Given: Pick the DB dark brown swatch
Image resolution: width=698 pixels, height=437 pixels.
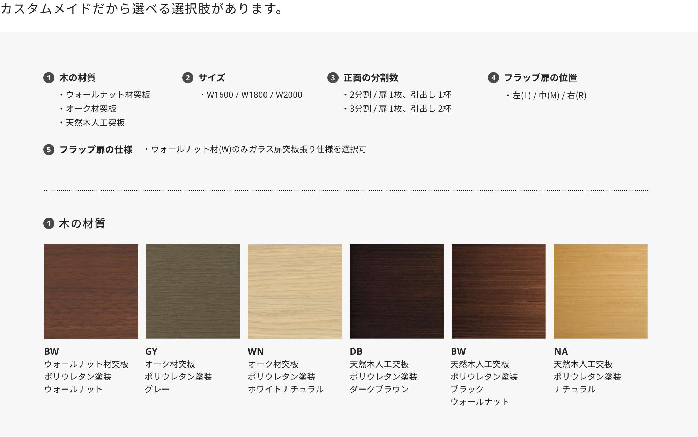Looking at the screenshot, I should pos(397,291).
